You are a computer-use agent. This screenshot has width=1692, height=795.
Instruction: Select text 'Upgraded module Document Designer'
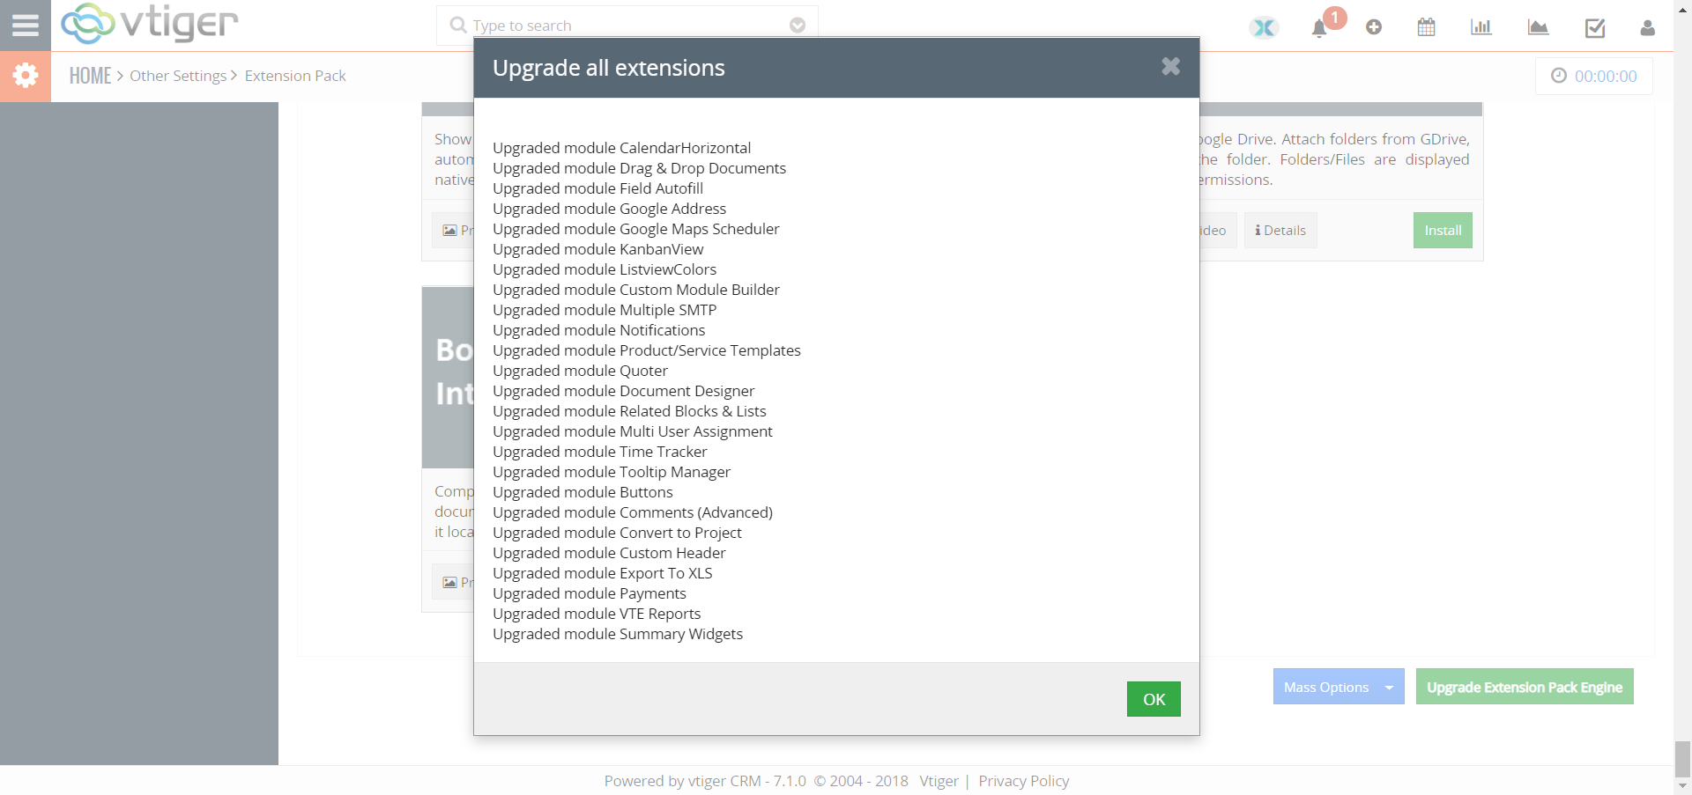(623, 391)
